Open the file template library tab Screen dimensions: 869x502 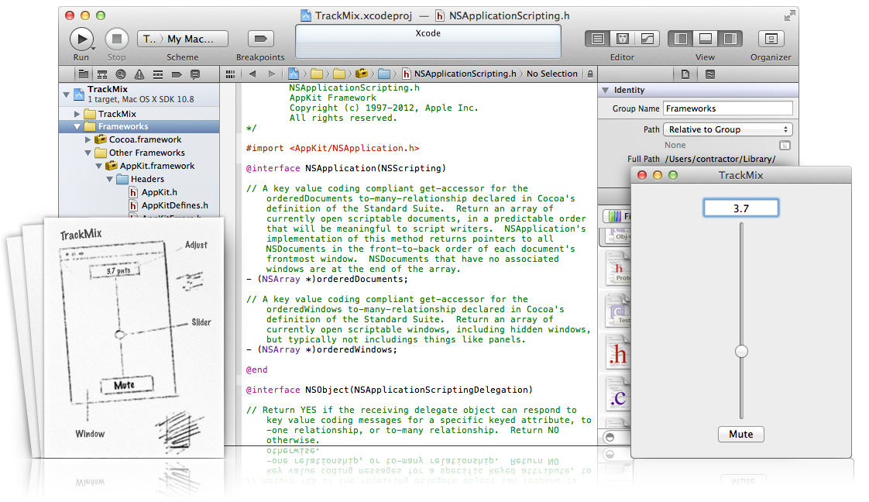point(617,216)
